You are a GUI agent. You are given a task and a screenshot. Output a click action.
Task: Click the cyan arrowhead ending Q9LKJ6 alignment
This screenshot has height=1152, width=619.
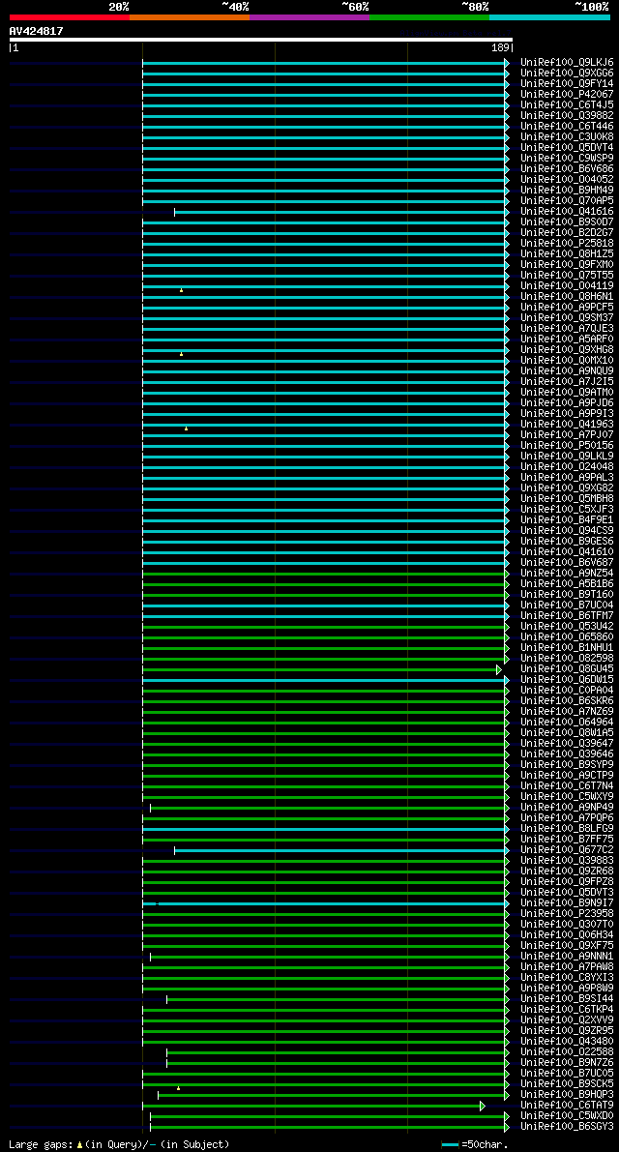tap(507, 63)
